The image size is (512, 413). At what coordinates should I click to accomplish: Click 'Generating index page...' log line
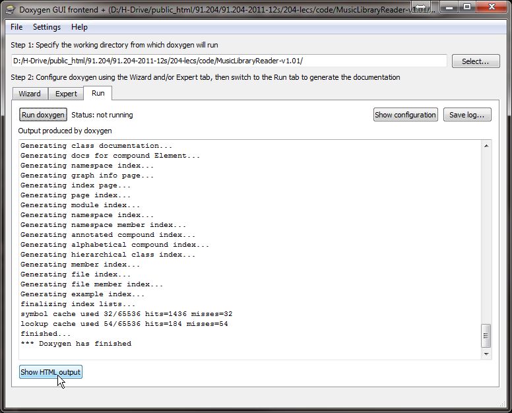(75, 185)
